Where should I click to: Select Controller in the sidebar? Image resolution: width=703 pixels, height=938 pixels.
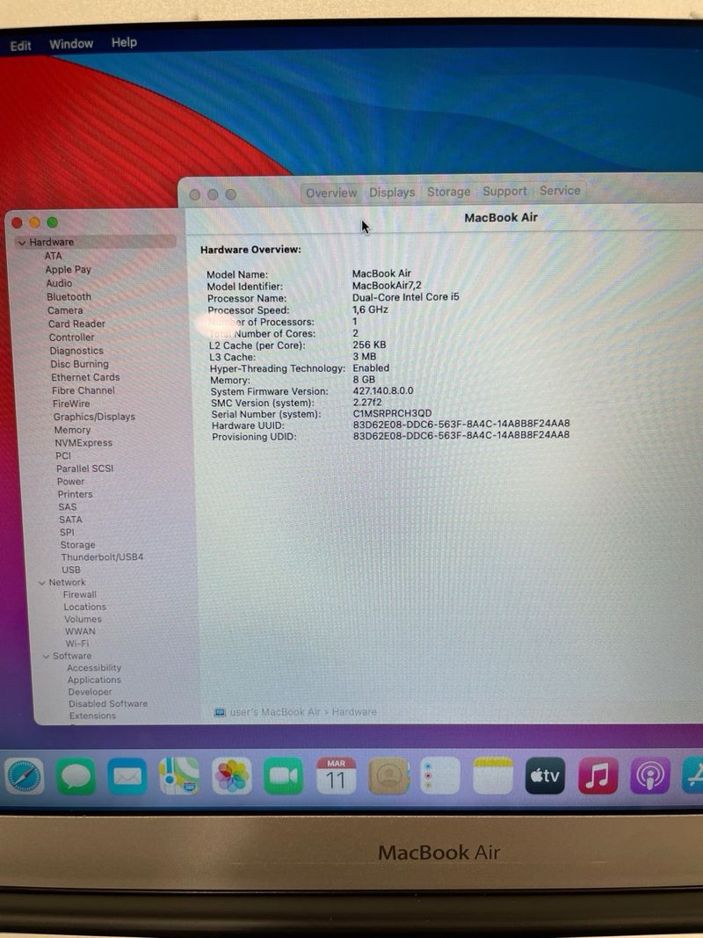tap(72, 338)
